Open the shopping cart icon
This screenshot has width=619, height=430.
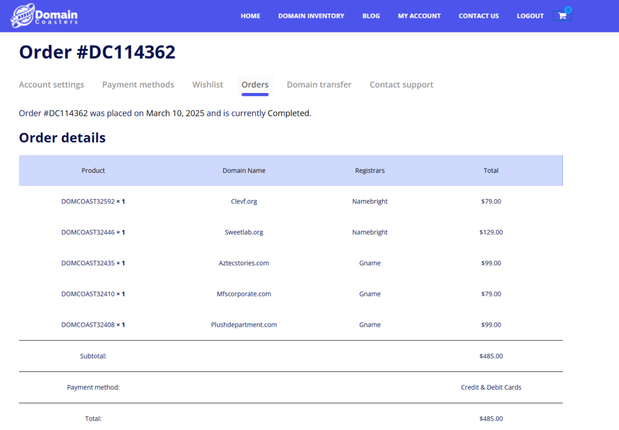[562, 15]
